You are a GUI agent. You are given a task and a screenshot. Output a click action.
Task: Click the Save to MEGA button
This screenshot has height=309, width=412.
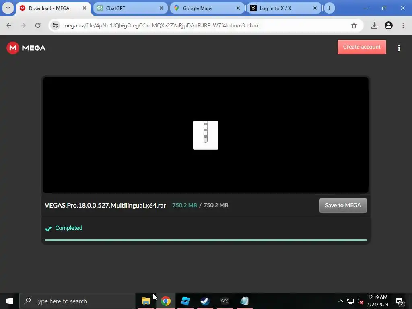click(343, 206)
